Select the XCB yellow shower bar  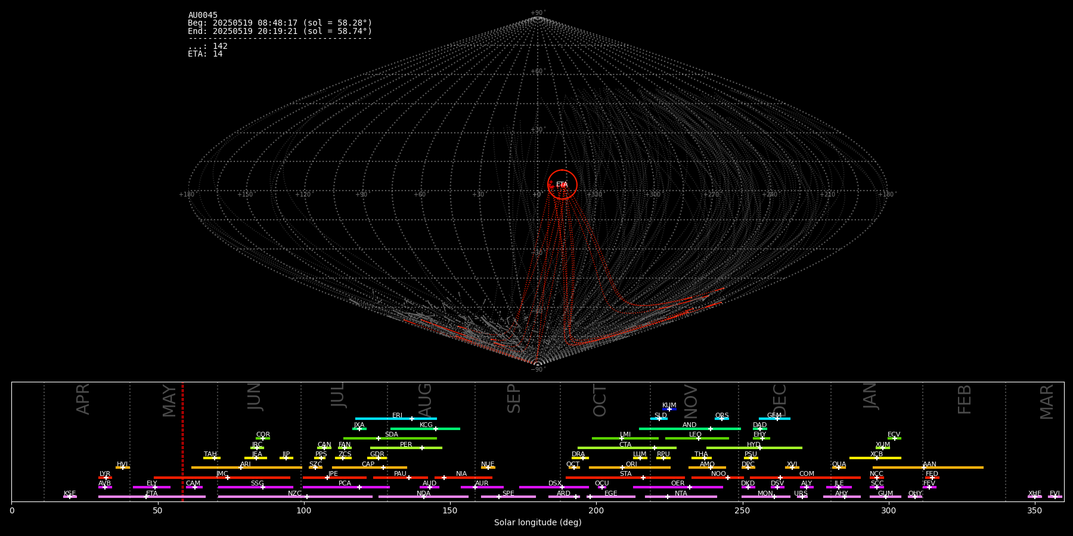(x=875, y=458)
